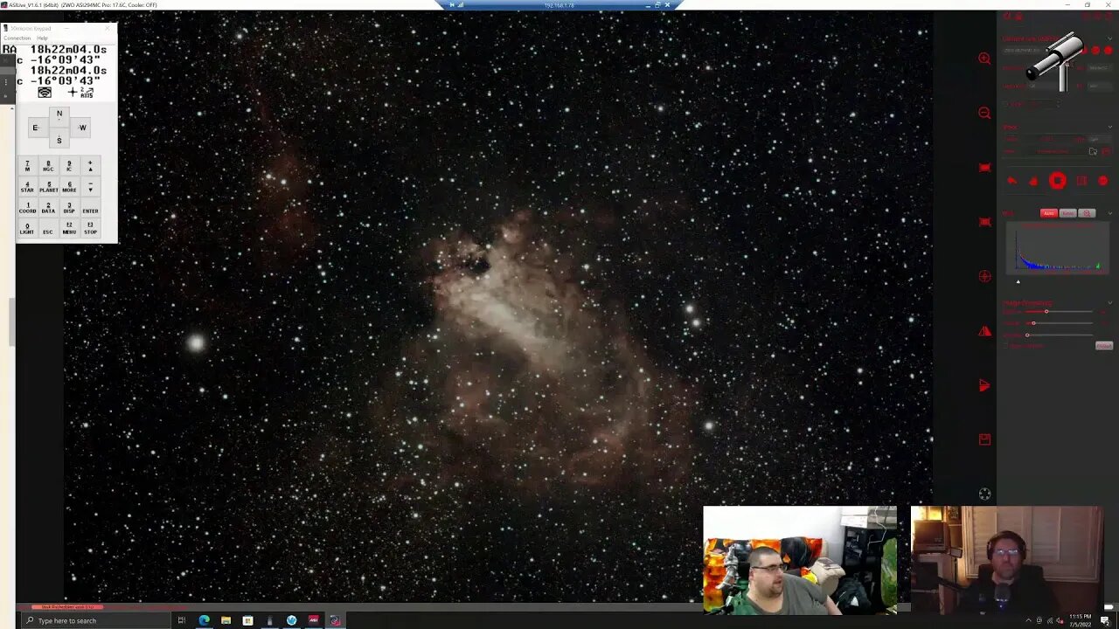Collapse the Histogram section chevron
The width and height of the screenshot is (1119, 629).
1110,213
